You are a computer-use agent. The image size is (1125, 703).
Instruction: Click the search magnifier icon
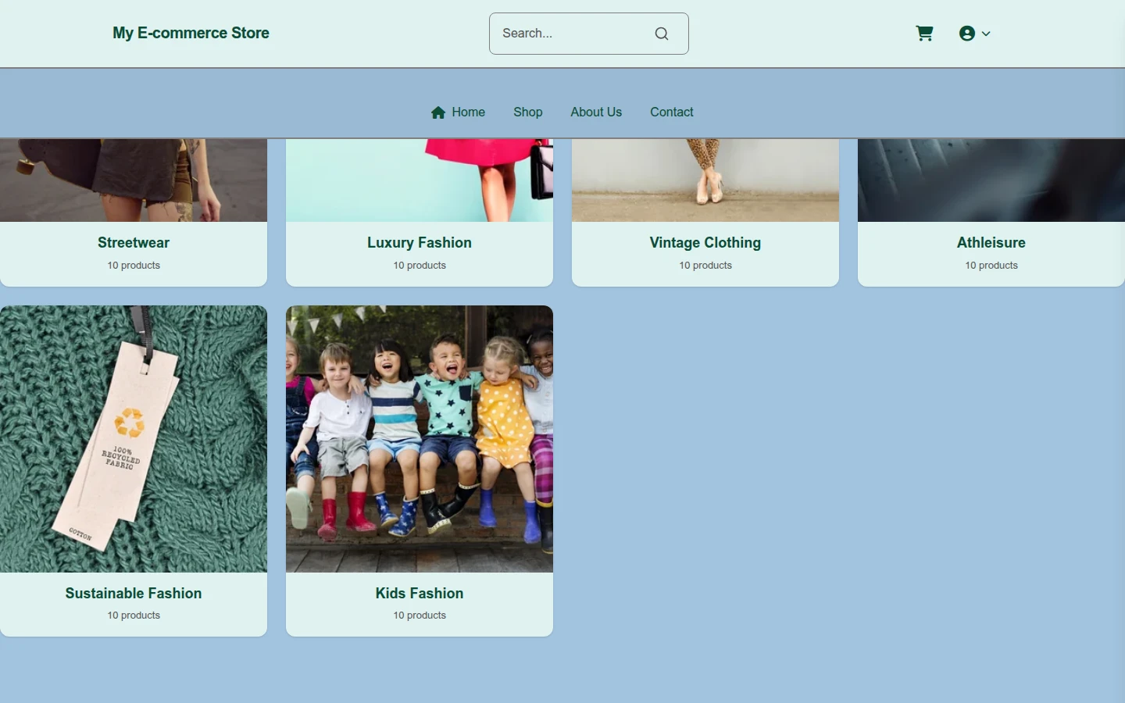(x=662, y=34)
